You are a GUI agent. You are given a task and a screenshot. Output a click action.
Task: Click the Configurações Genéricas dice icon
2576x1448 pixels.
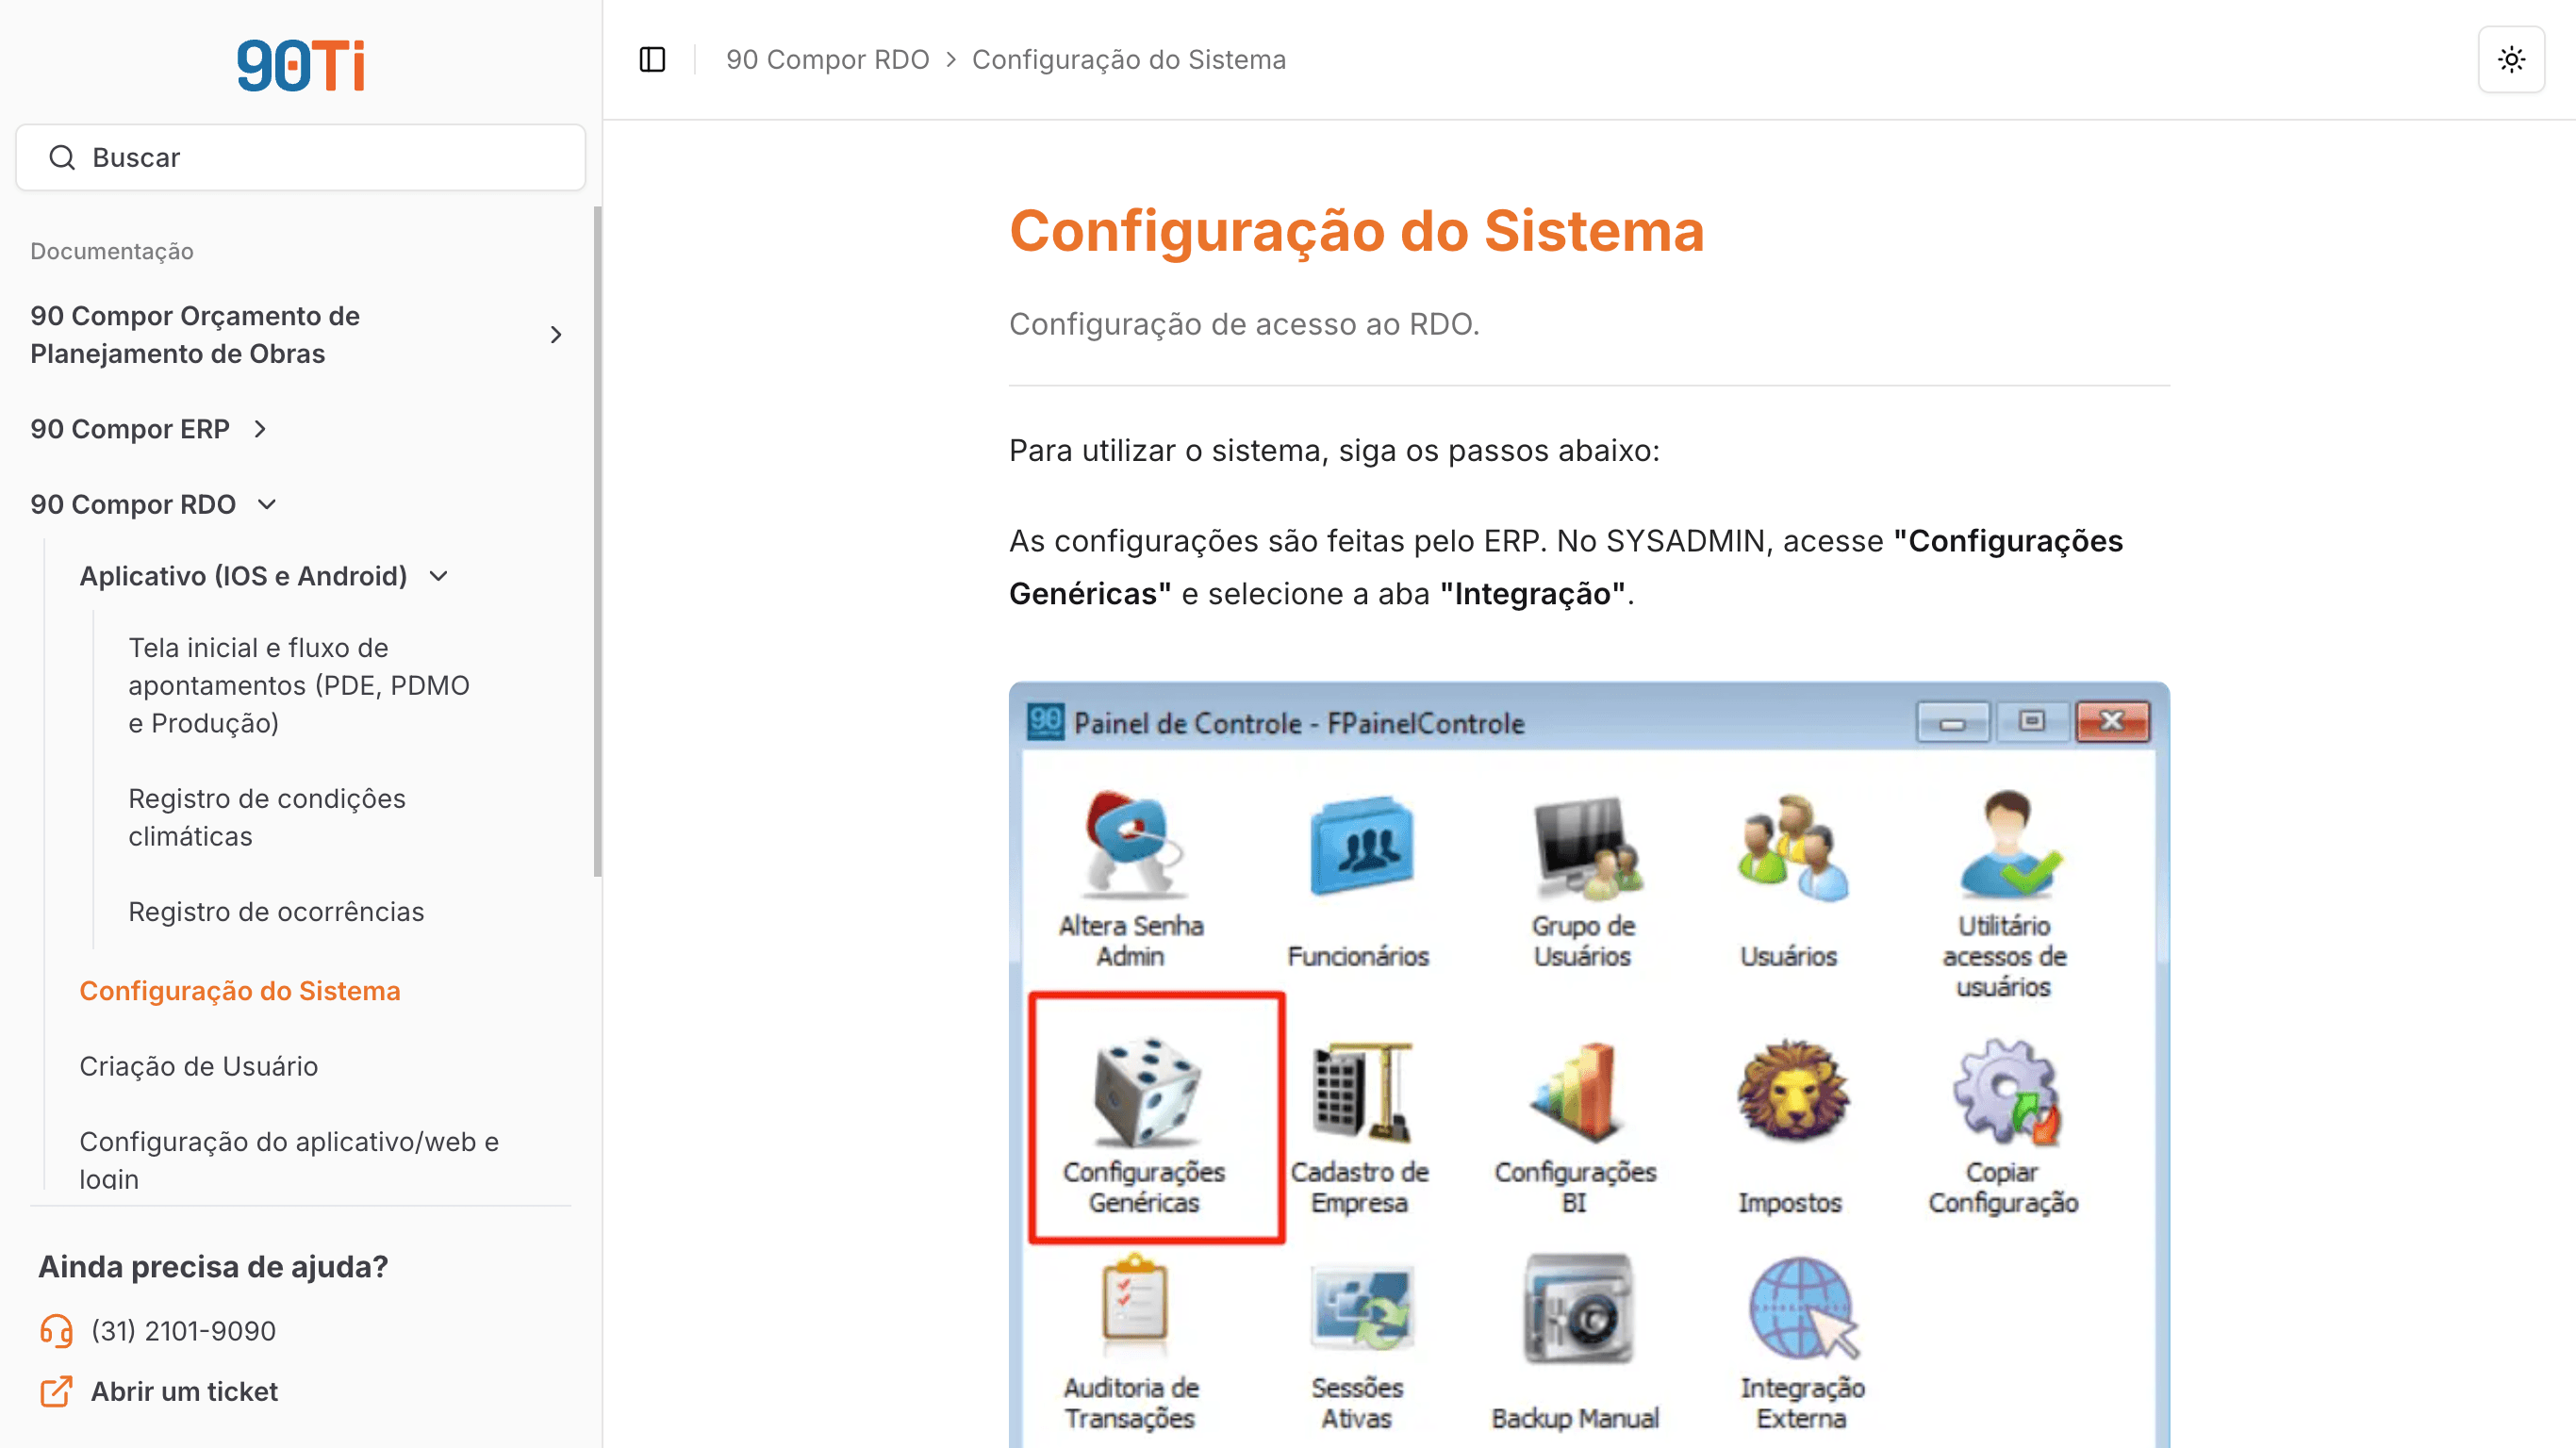pos(1146,1092)
